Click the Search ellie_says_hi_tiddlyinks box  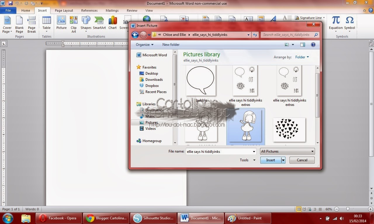click(x=290, y=35)
